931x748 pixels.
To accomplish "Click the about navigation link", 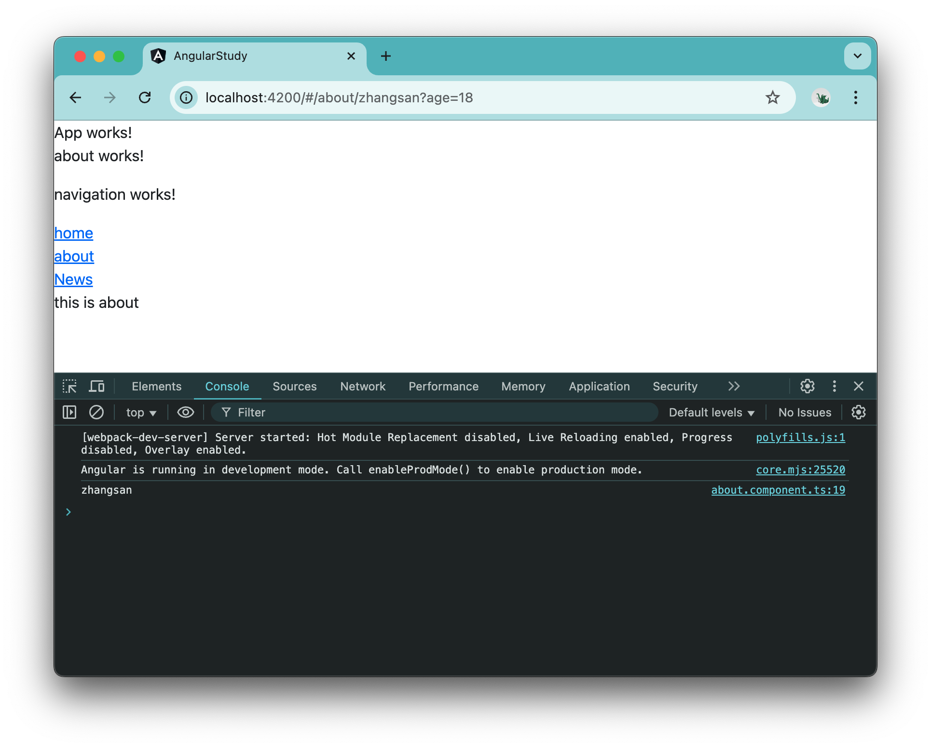I will pos(73,255).
